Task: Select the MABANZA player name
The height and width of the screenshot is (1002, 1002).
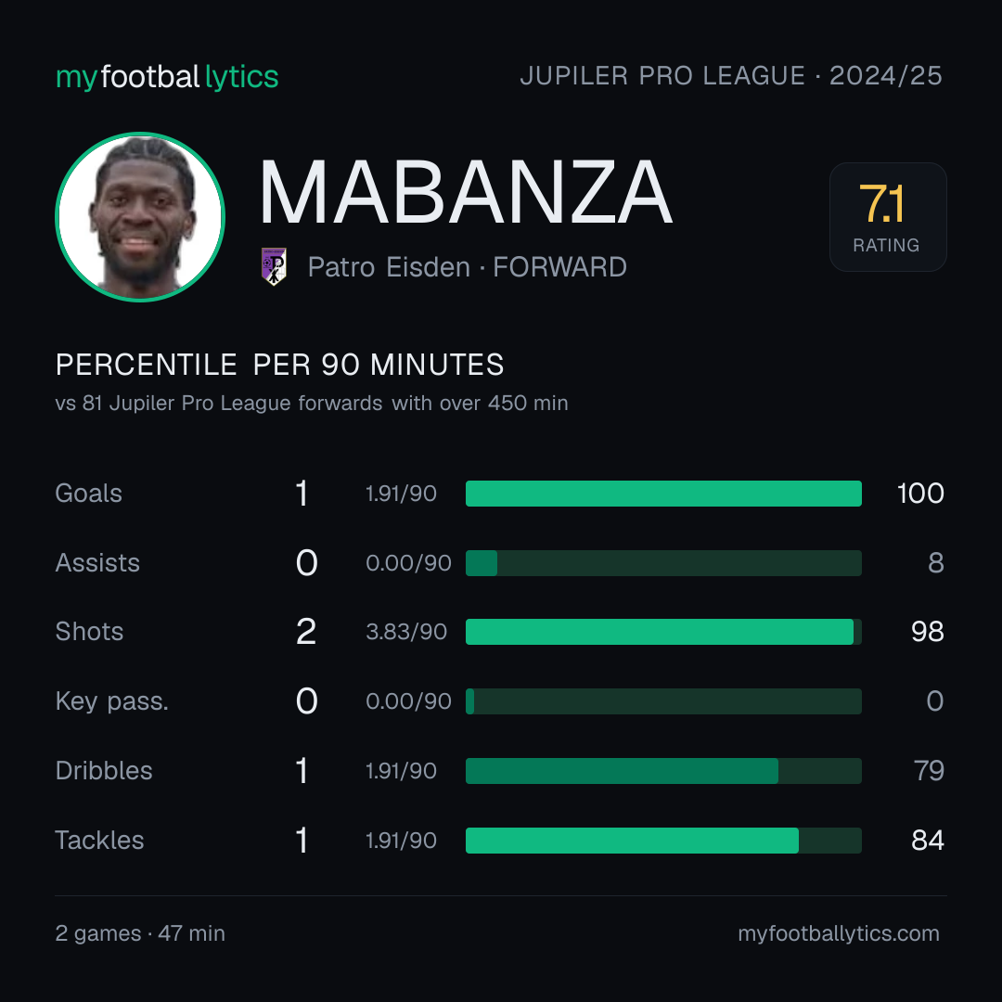Action: (465, 192)
